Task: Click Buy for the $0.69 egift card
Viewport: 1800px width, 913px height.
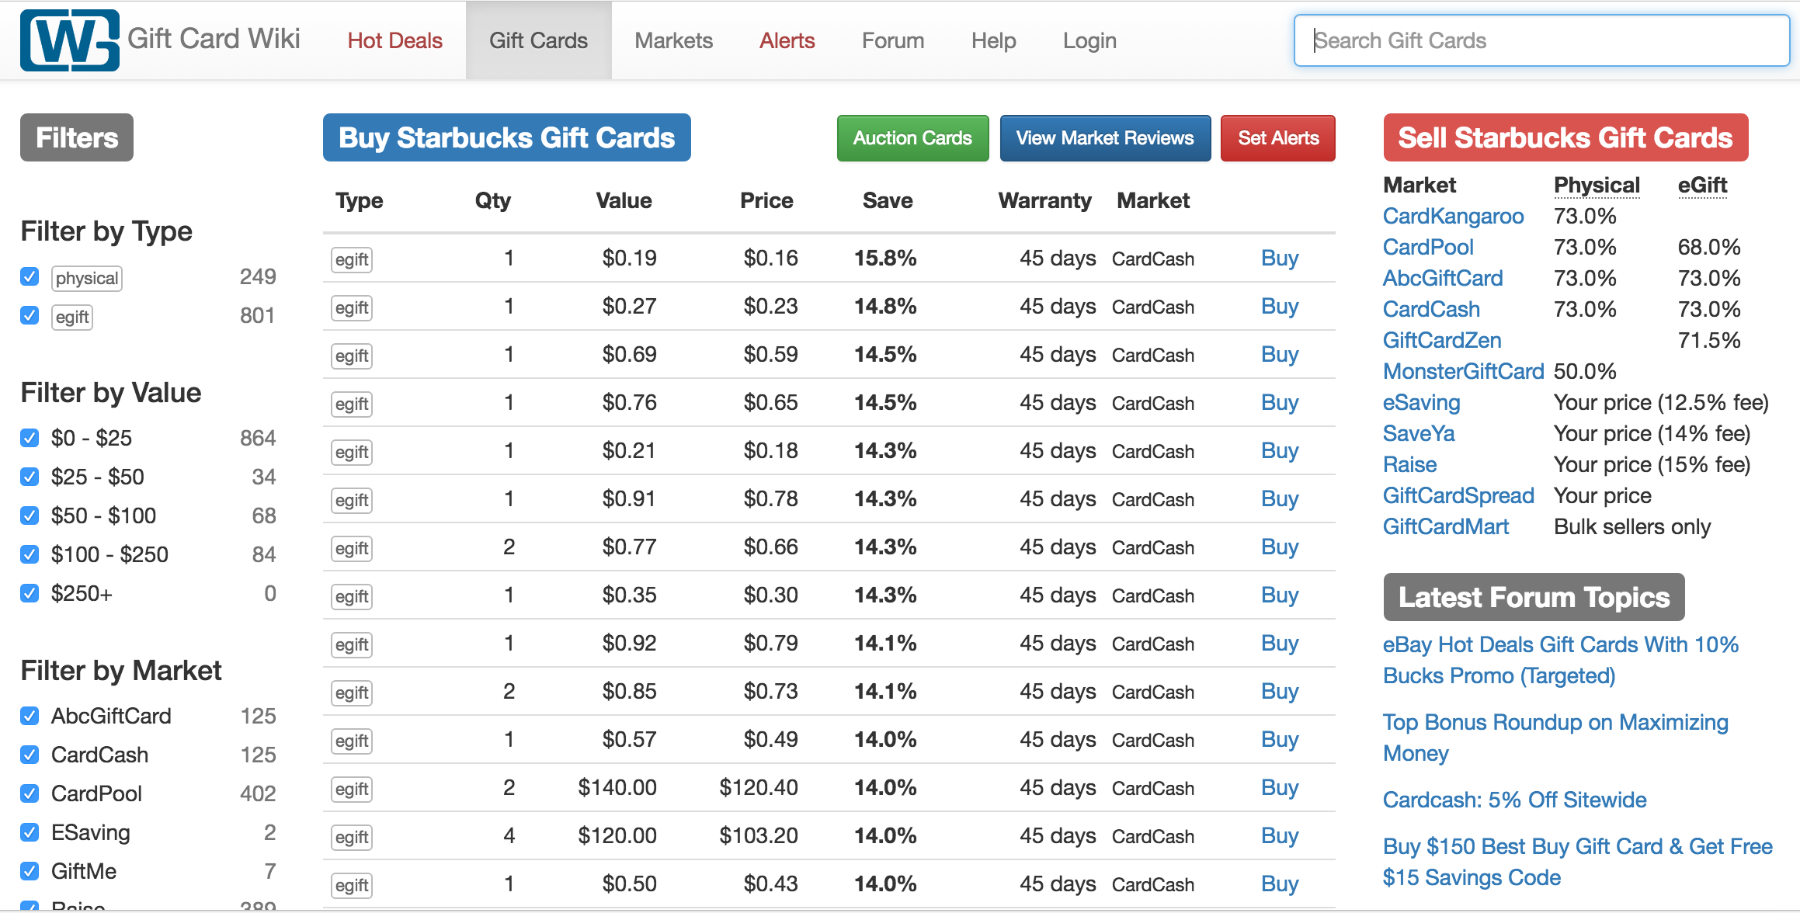Action: 1280,354
